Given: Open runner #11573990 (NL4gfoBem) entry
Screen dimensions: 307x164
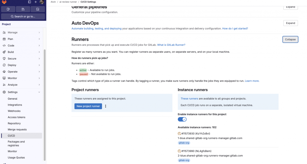Looking at the screenshot, I should (x=196, y=151).
